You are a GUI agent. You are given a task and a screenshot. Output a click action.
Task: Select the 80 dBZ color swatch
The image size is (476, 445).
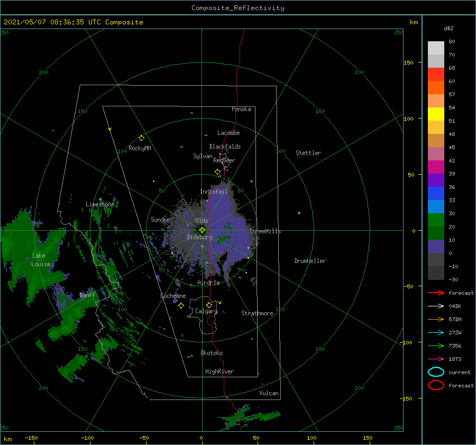pyautogui.click(x=436, y=48)
